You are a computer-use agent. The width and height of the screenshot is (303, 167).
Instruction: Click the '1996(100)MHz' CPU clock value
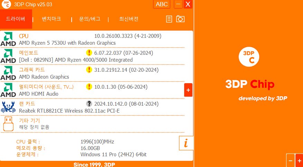click(97, 142)
